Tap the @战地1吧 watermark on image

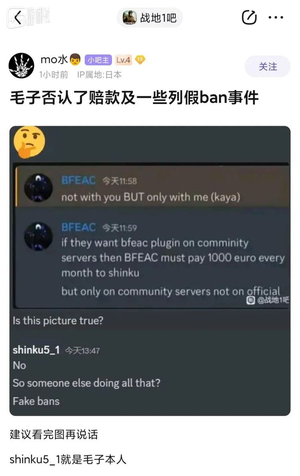click(x=267, y=300)
